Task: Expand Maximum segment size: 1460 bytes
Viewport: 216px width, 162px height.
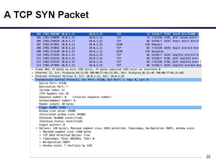Action: (x=40, y=132)
